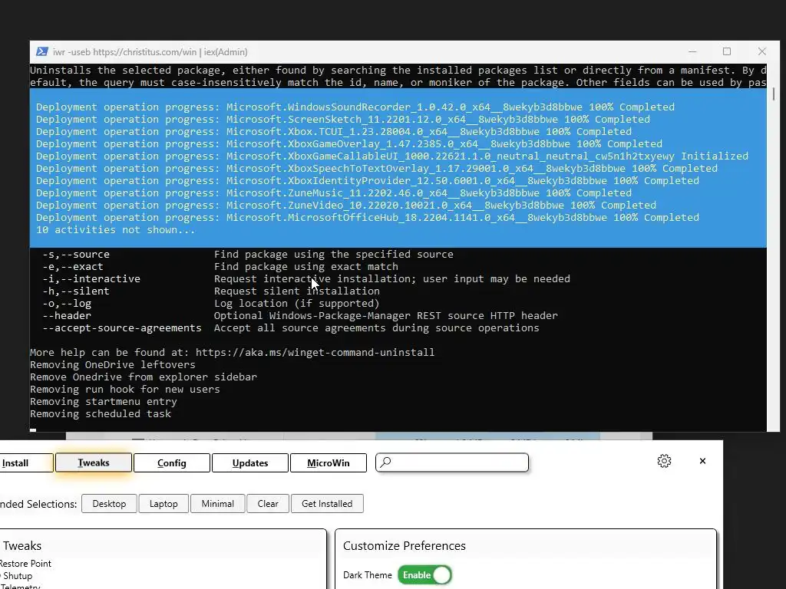
Task: Click the 'Dark Theme' label
Action: 368,575
